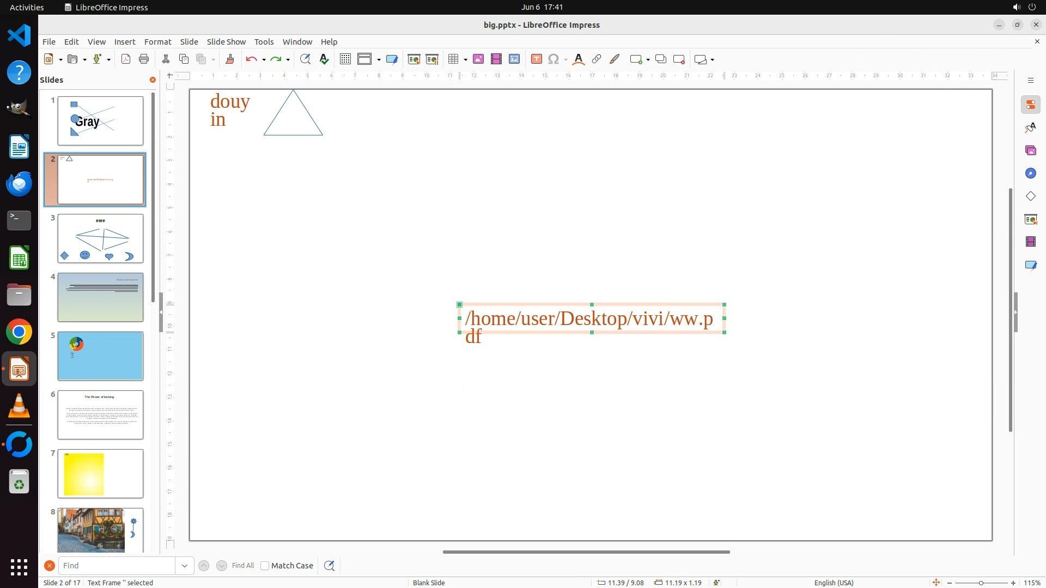Open the Slide Show menu
1046x588 pixels.
tap(226, 42)
